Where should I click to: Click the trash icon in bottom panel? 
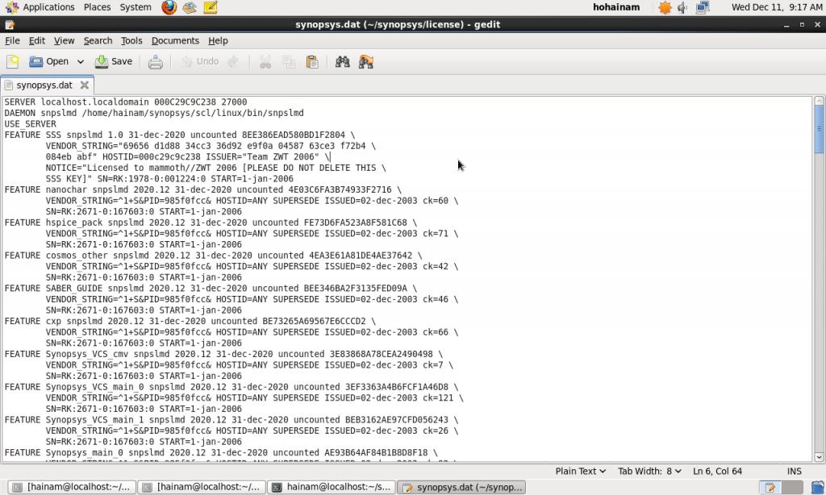tap(817, 488)
